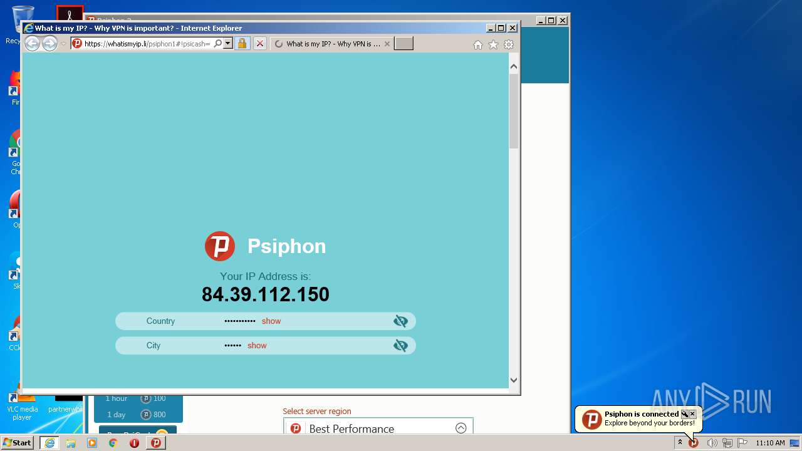Open a new blank tab

point(404,44)
